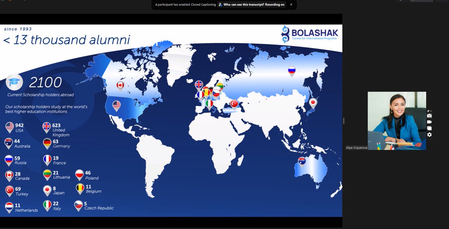Dismiss the Closed Captioning notification
This screenshot has height=229, width=449.
(291, 4)
